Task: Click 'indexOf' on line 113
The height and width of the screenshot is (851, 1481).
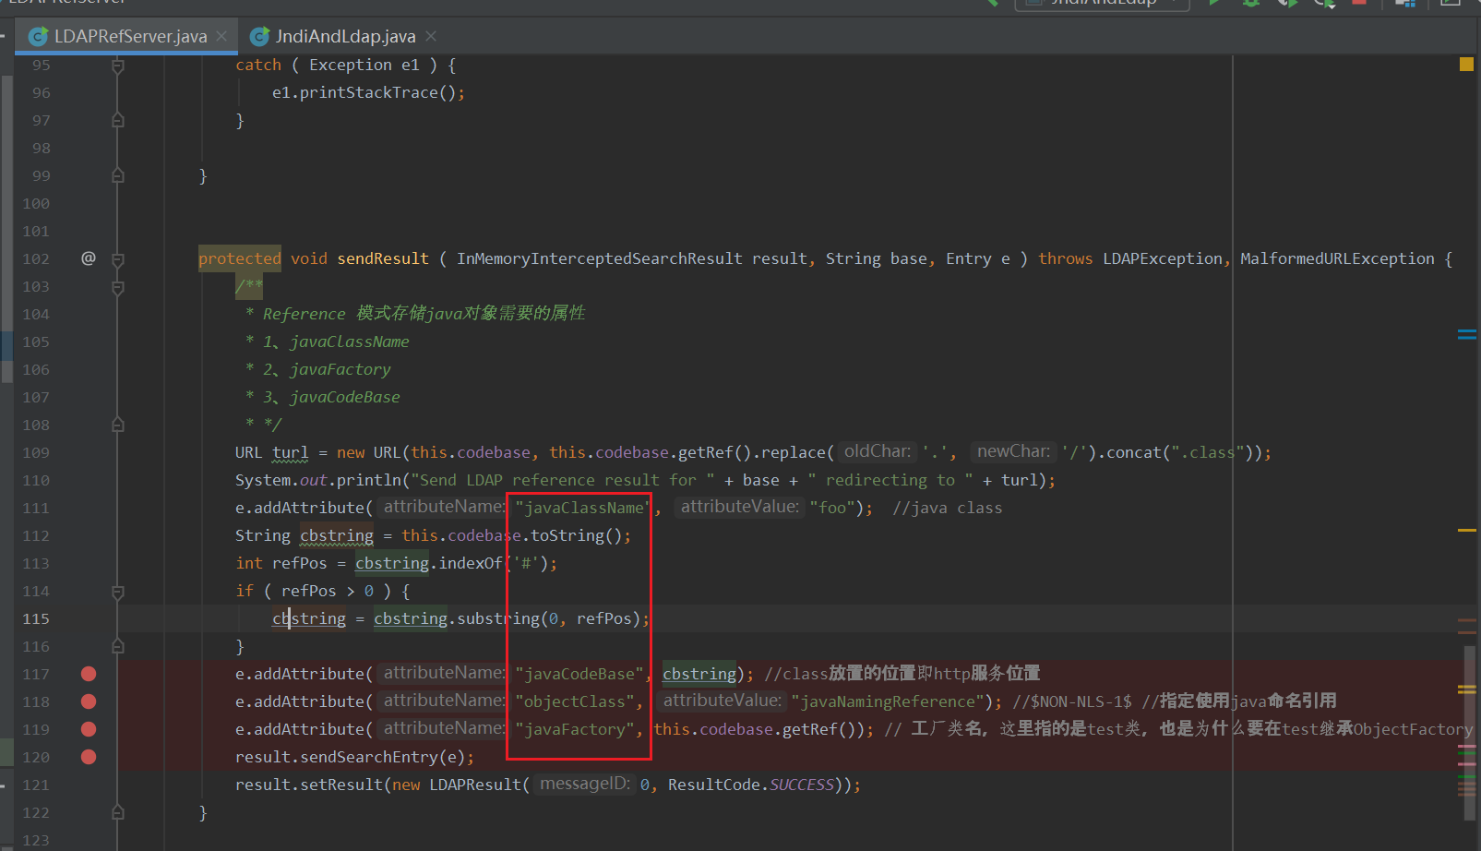Action: tap(471, 563)
